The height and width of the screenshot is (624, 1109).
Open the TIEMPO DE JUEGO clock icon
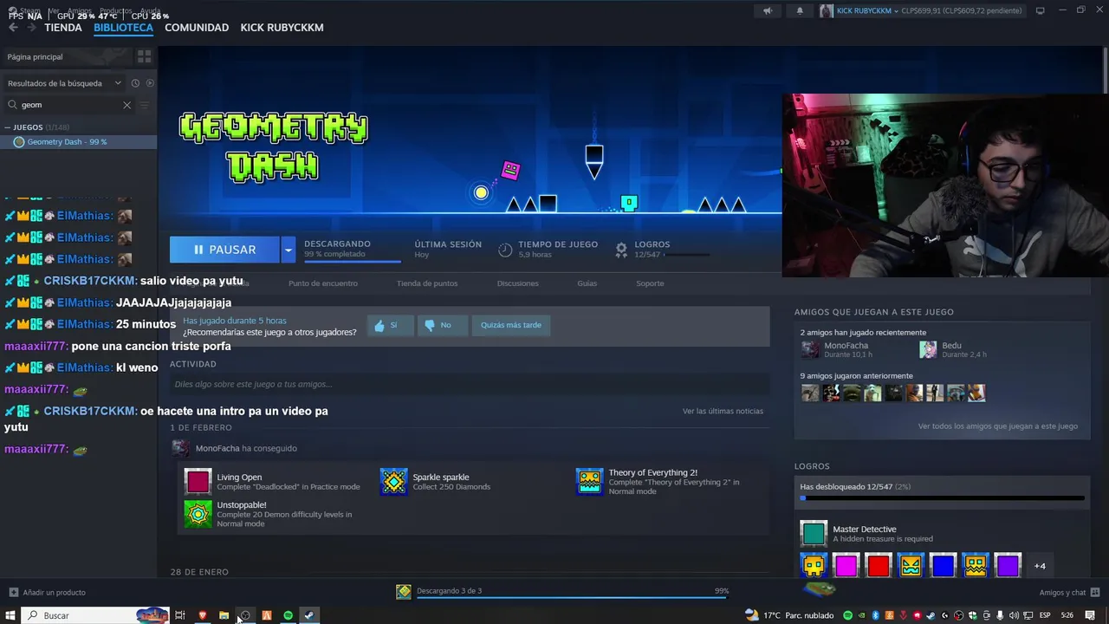pos(505,250)
